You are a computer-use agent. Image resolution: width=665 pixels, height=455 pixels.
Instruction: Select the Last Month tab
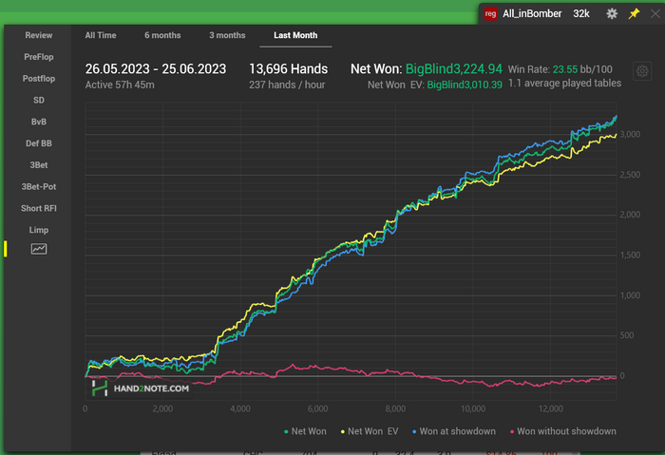tap(295, 35)
